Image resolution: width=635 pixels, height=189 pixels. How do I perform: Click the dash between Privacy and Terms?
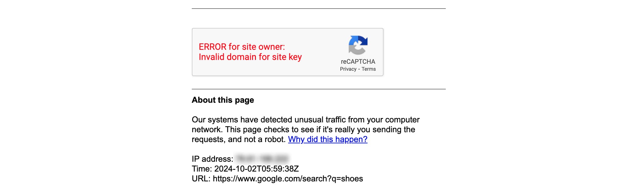click(x=359, y=69)
